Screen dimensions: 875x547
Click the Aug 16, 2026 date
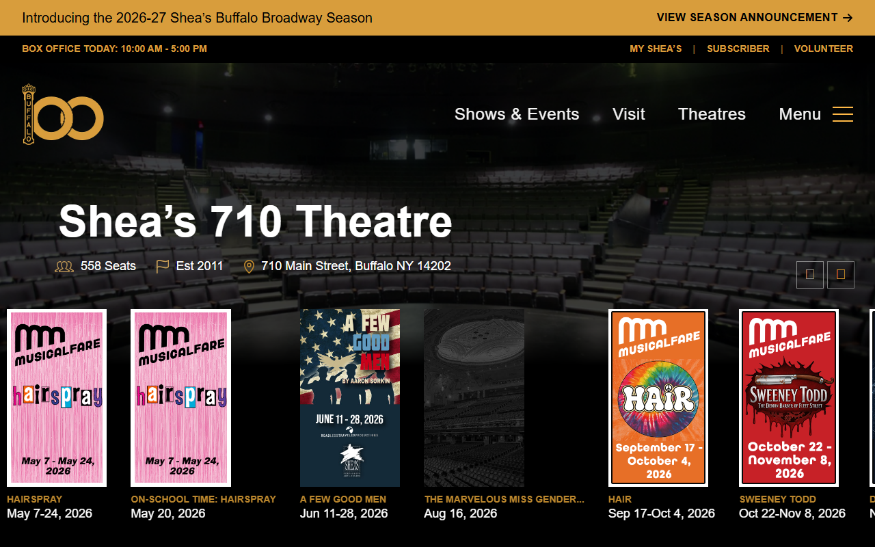(460, 513)
